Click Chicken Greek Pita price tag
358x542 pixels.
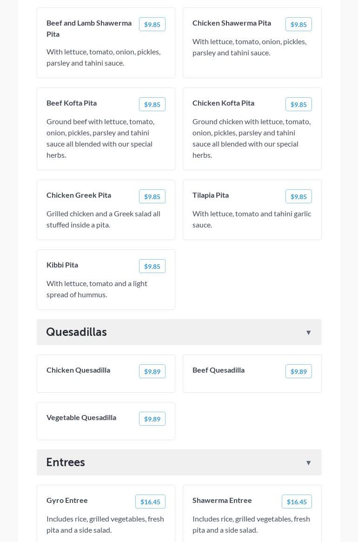point(152,196)
